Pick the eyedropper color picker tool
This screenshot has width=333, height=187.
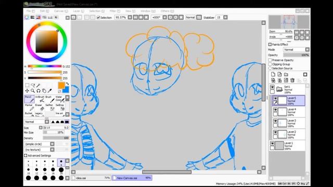click(50, 91)
